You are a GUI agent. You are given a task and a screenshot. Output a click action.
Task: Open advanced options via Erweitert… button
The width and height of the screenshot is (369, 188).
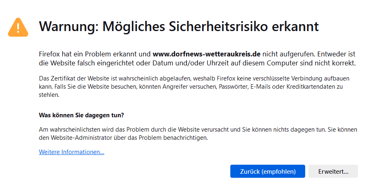coord(333,171)
